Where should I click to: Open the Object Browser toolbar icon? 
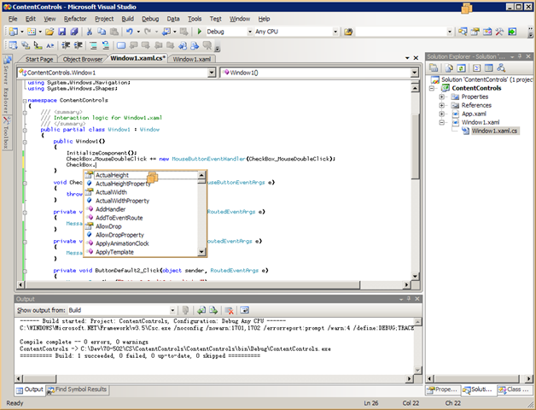coord(487,32)
